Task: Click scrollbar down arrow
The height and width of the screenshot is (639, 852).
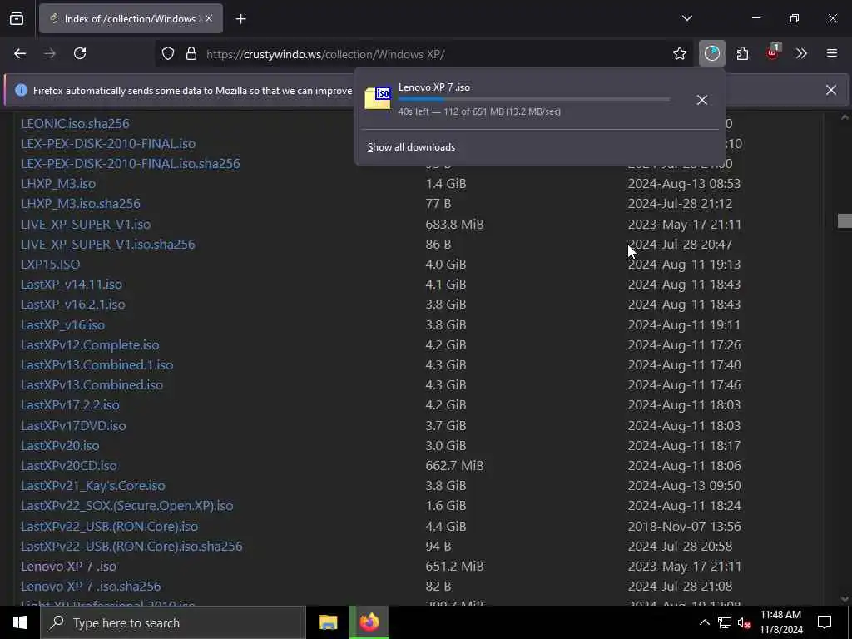Action: [845, 598]
